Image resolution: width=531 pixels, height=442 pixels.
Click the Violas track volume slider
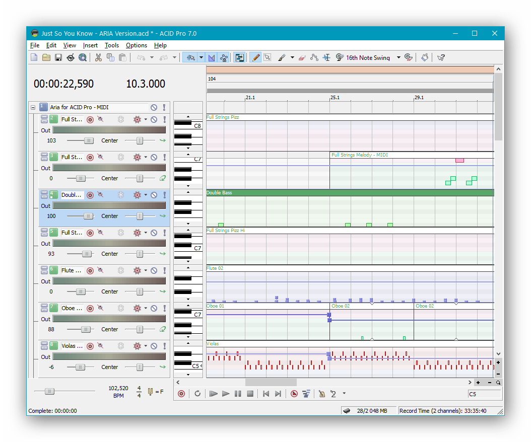pos(80,367)
